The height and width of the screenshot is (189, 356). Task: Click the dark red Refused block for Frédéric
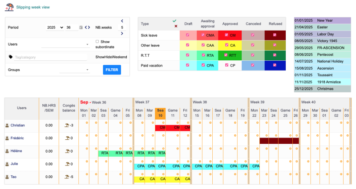[279, 141]
